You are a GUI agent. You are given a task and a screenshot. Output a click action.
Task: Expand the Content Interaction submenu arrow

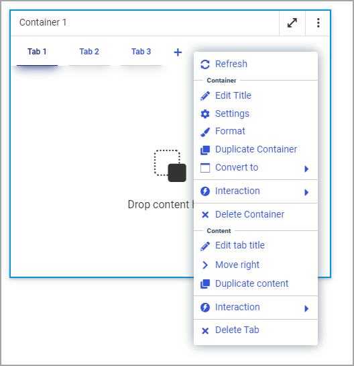coord(306,308)
